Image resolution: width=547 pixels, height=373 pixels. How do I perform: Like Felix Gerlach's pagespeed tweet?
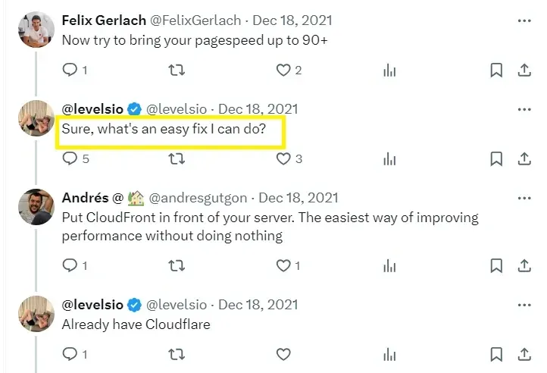283,71
